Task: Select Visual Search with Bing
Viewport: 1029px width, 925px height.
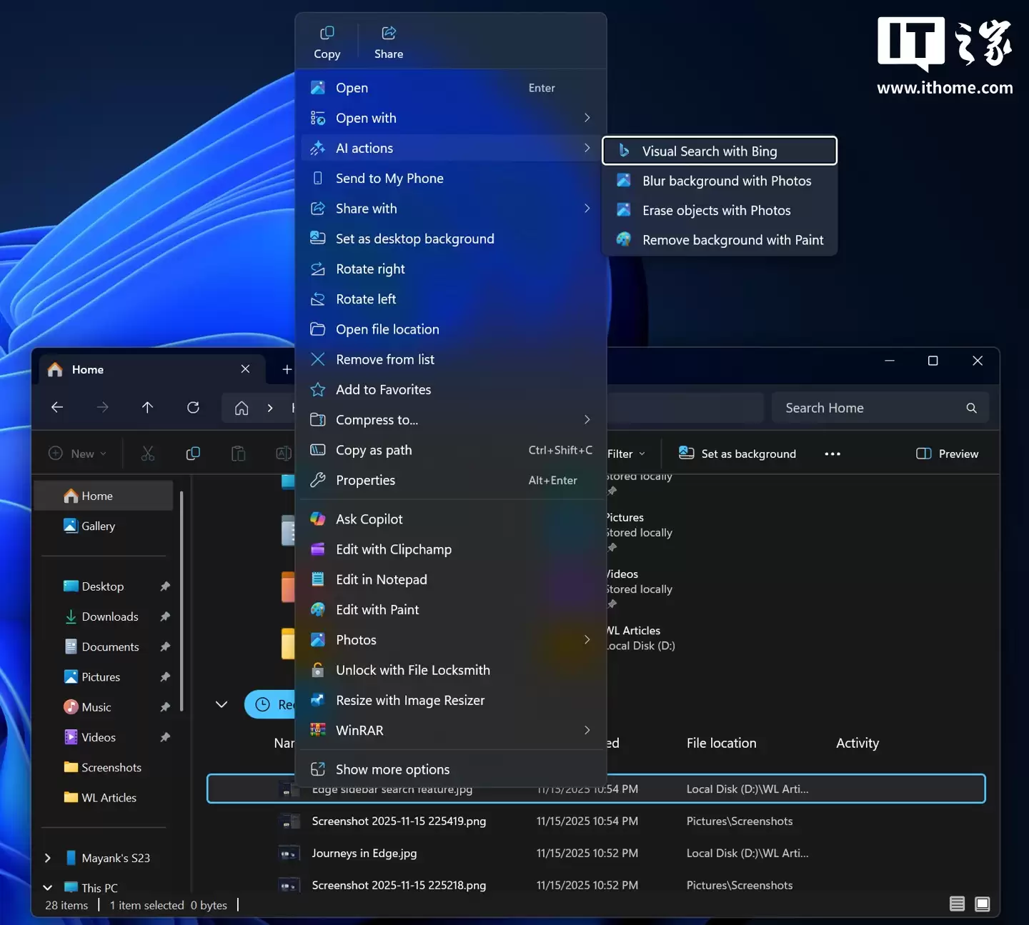Action: (710, 151)
